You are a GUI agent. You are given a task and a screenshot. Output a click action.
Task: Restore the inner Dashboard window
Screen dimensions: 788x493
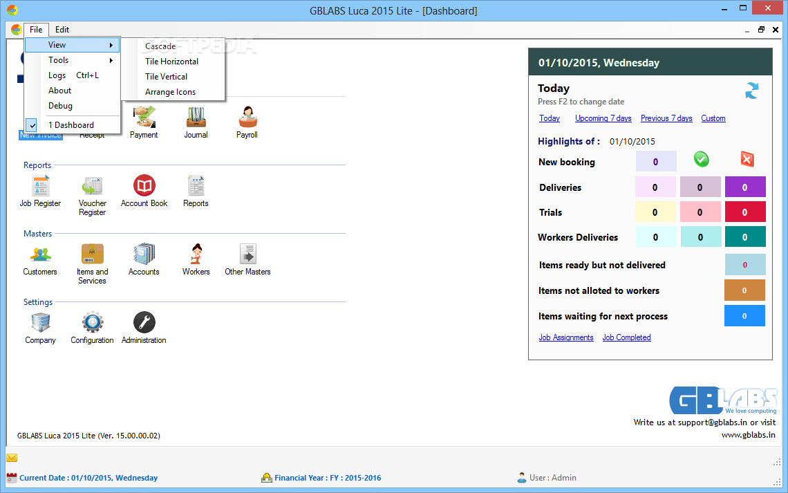point(761,30)
